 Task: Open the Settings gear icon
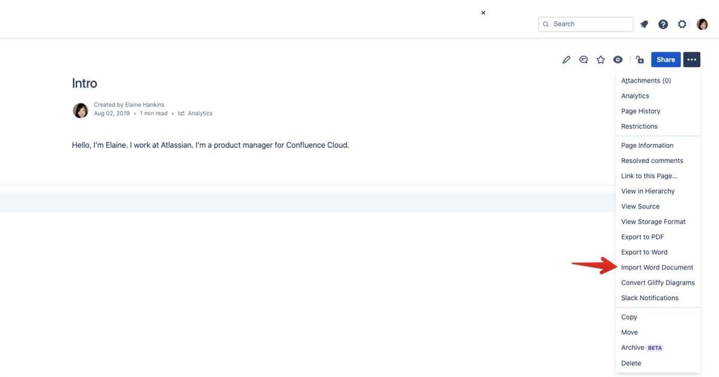pos(682,24)
